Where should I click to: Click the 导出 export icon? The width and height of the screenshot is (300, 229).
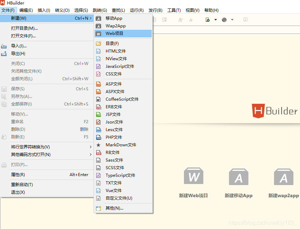point(4,54)
